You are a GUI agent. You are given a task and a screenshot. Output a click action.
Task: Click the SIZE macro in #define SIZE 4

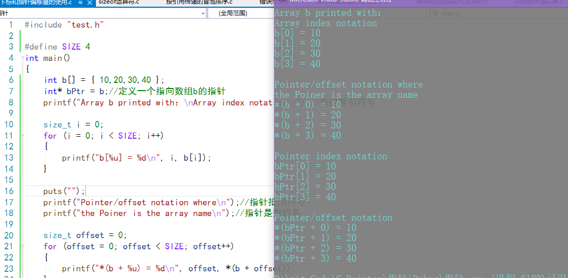71,47
